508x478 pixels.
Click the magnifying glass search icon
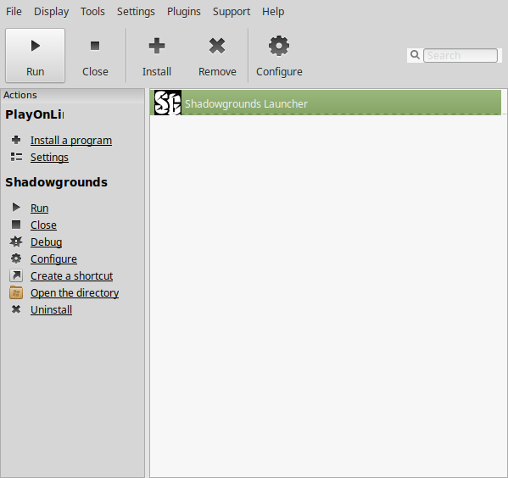tap(415, 55)
